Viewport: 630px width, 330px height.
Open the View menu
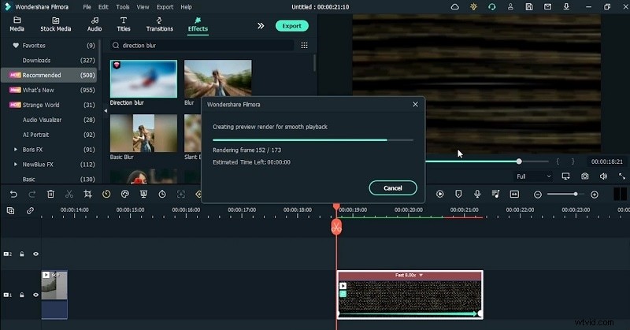click(143, 7)
